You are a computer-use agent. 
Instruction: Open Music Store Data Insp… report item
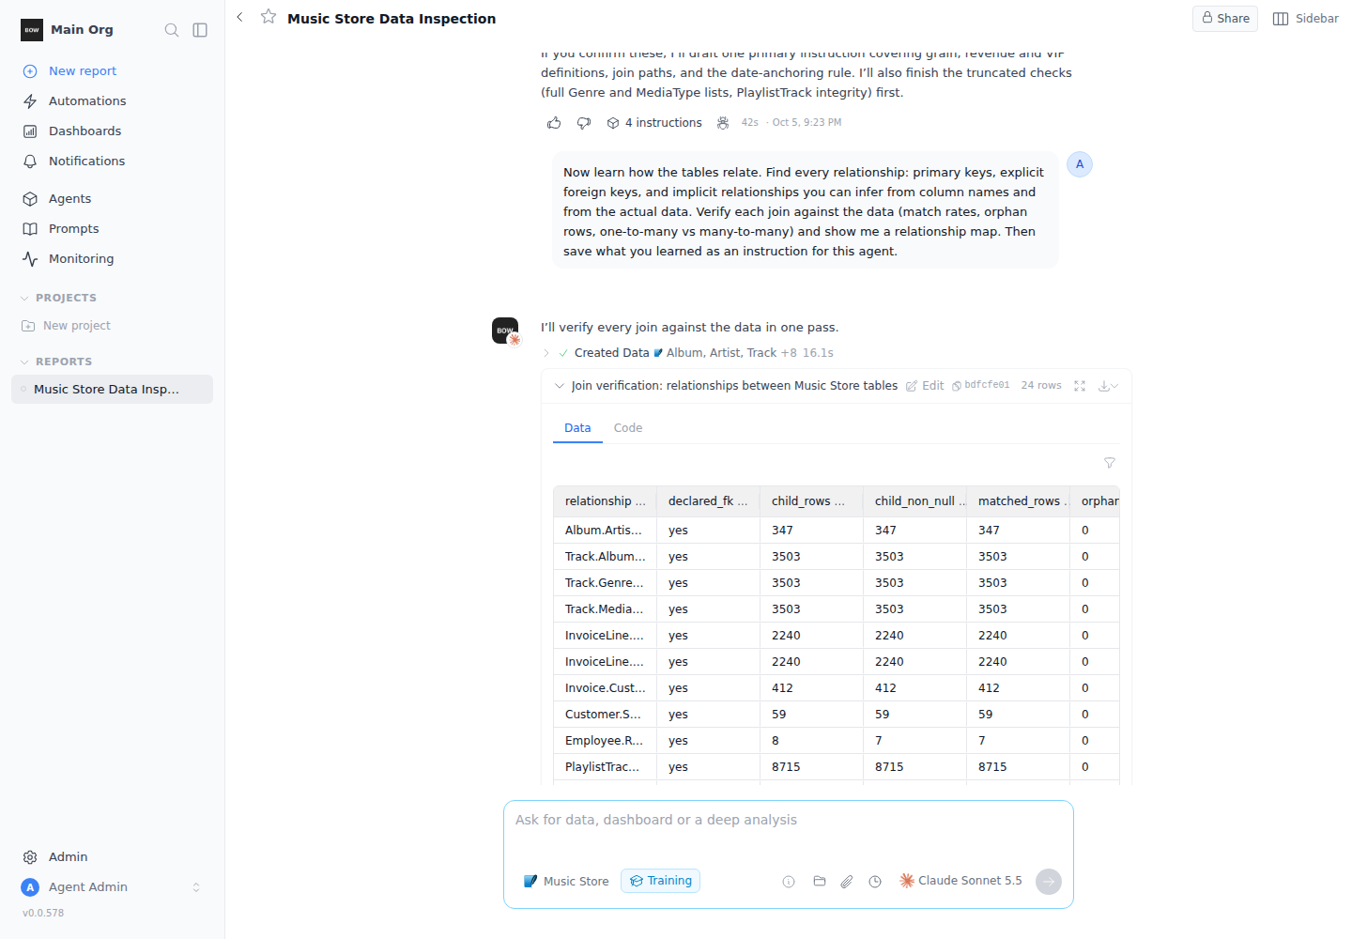coord(112,390)
